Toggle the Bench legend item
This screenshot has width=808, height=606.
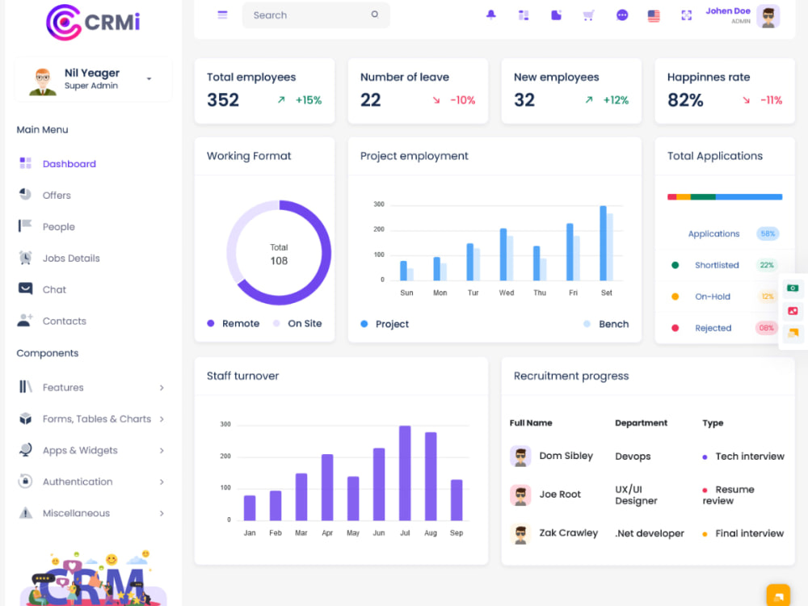point(605,324)
